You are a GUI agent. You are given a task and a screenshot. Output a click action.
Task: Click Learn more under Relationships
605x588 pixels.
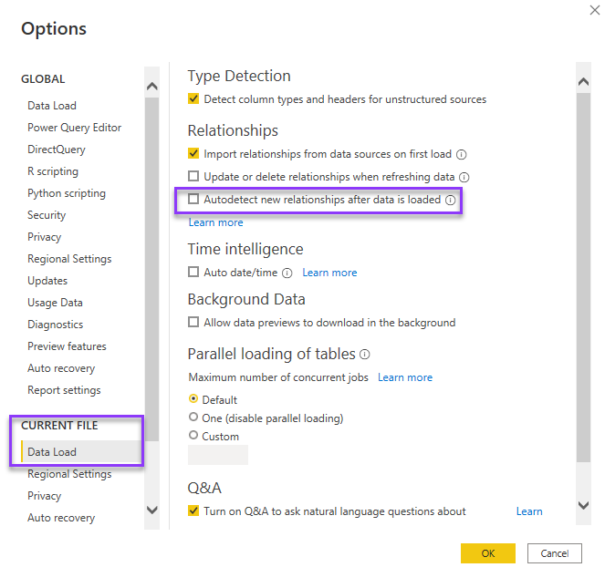point(215,222)
